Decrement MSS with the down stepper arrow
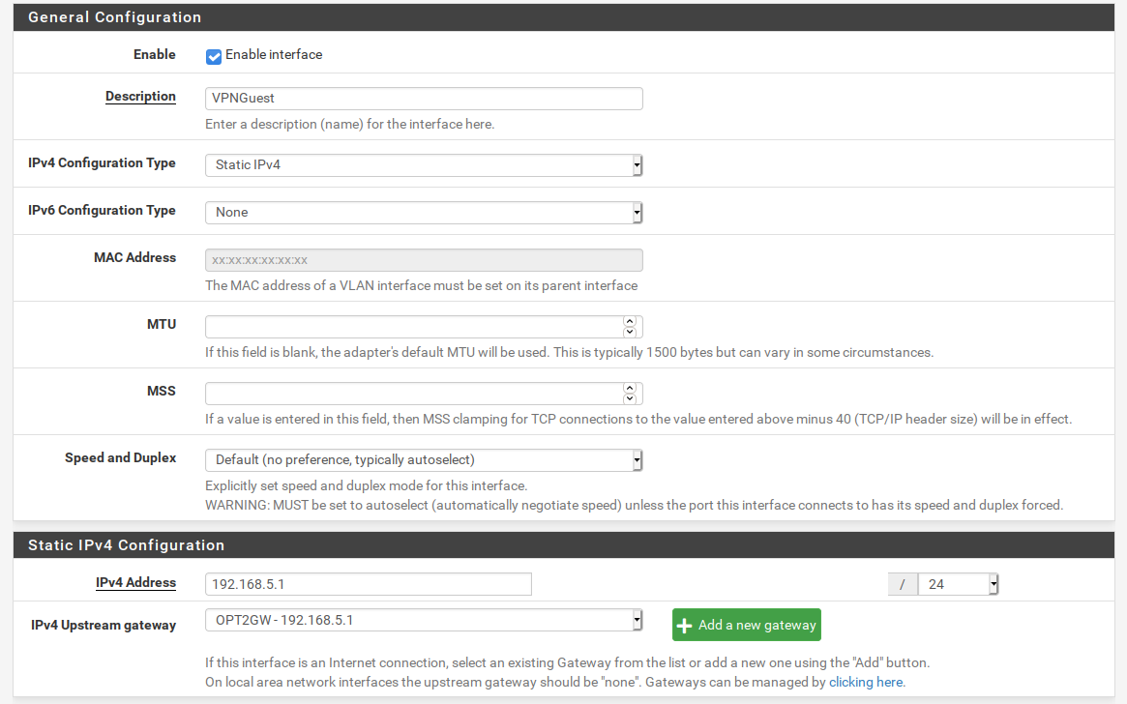 [x=630, y=398]
